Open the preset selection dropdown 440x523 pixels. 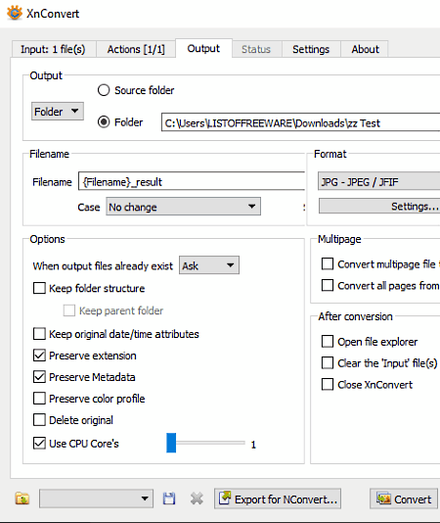point(96,499)
